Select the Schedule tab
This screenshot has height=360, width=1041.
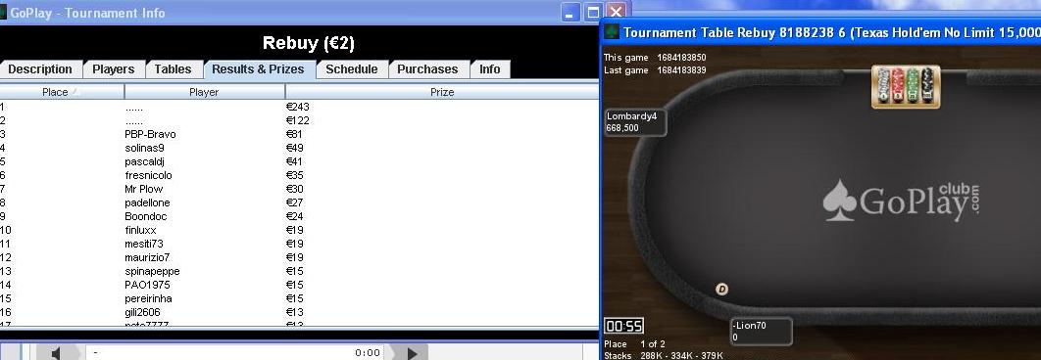tap(351, 69)
